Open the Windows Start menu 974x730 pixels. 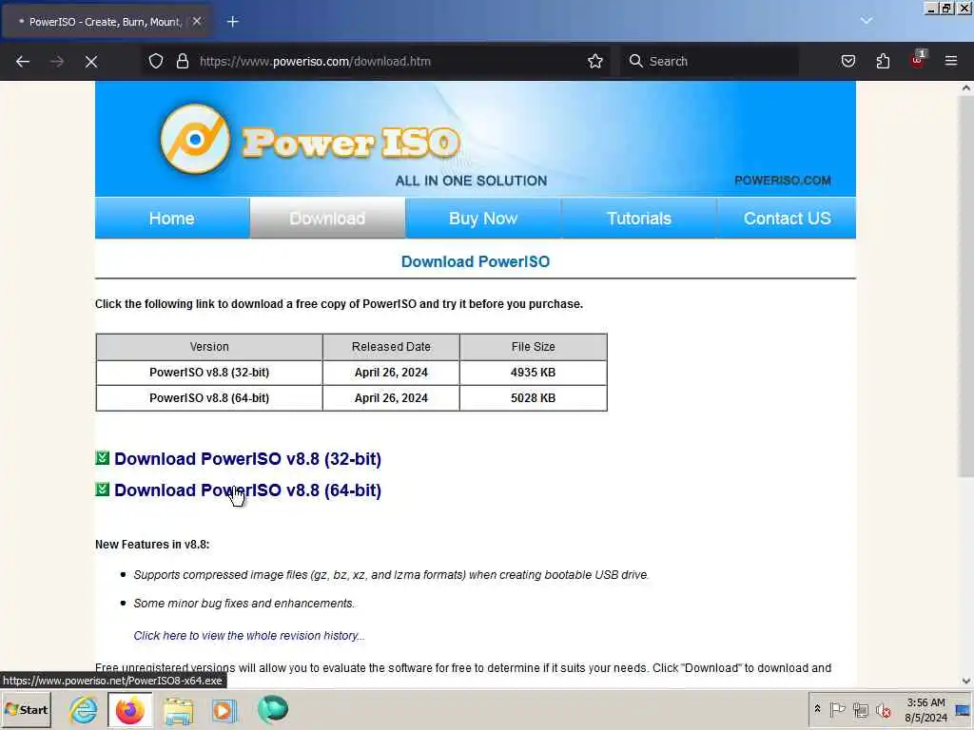click(27, 709)
